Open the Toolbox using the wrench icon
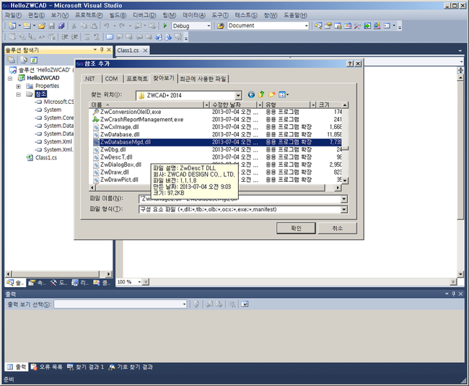The image size is (469, 386). [357, 26]
